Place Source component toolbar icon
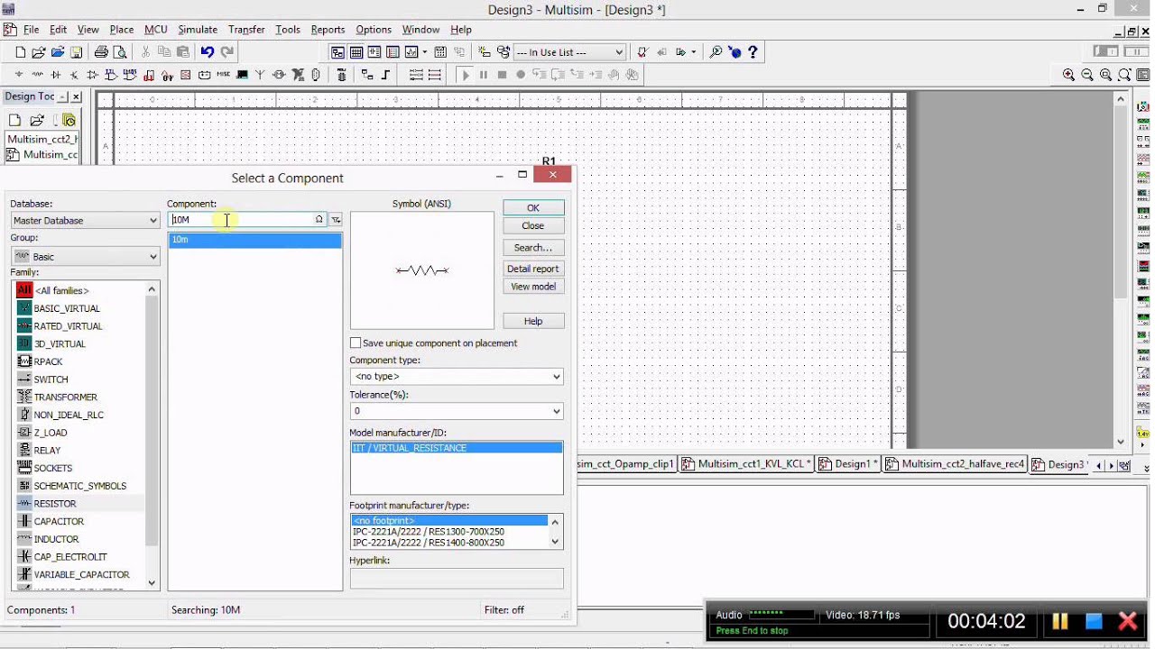Image resolution: width=1155 pixels, height=649 pixels. pyautogui.click(x=19, y=75)
